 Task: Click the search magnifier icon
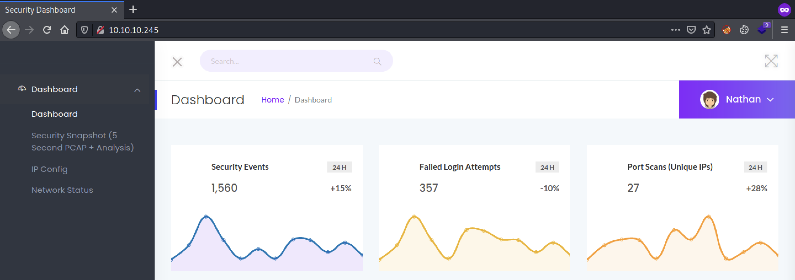point(377,61)
